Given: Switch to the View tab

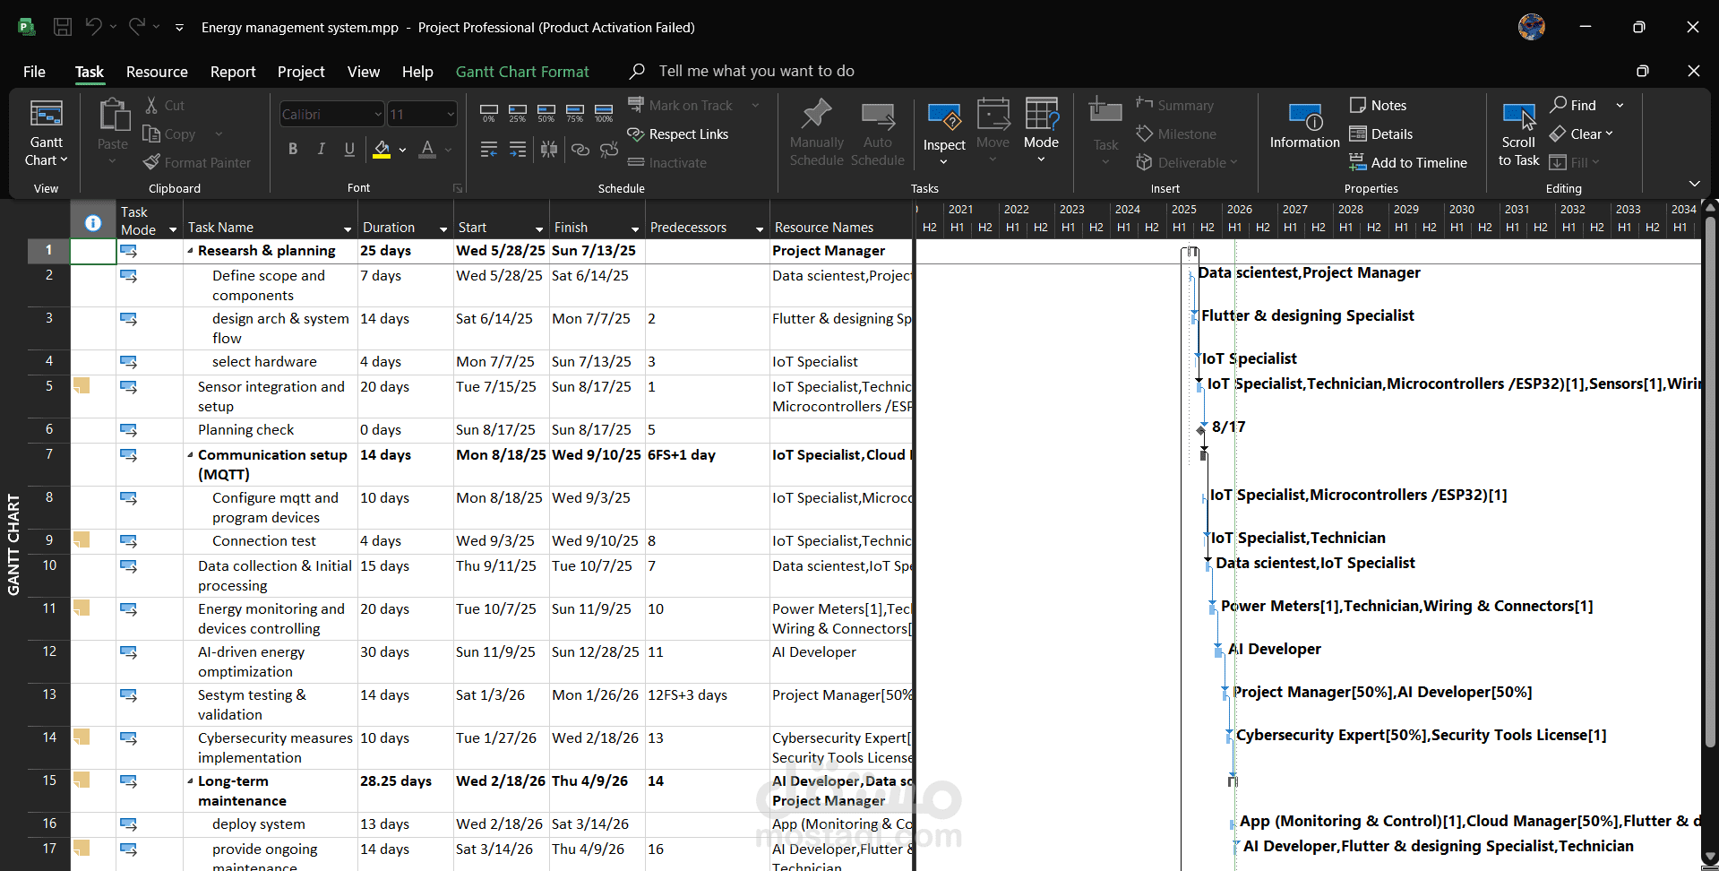Looking at the screenshot, I should (364, 72).
